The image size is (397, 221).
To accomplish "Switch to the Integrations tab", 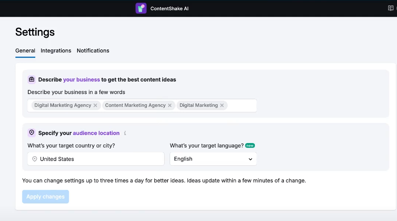I will [56, 51].
